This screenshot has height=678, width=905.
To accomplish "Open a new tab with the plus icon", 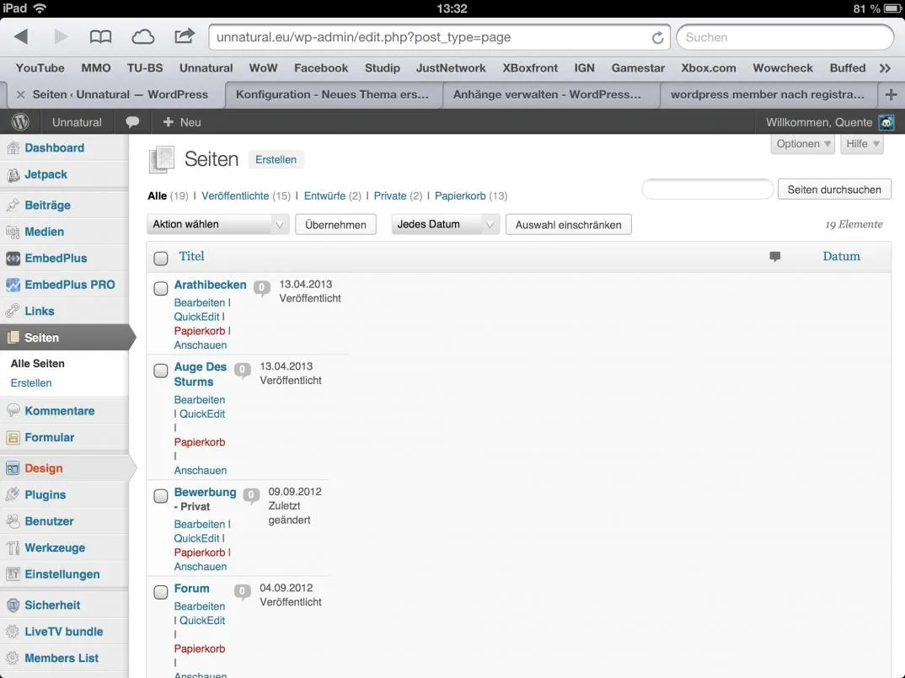I will tap(891, 94).
